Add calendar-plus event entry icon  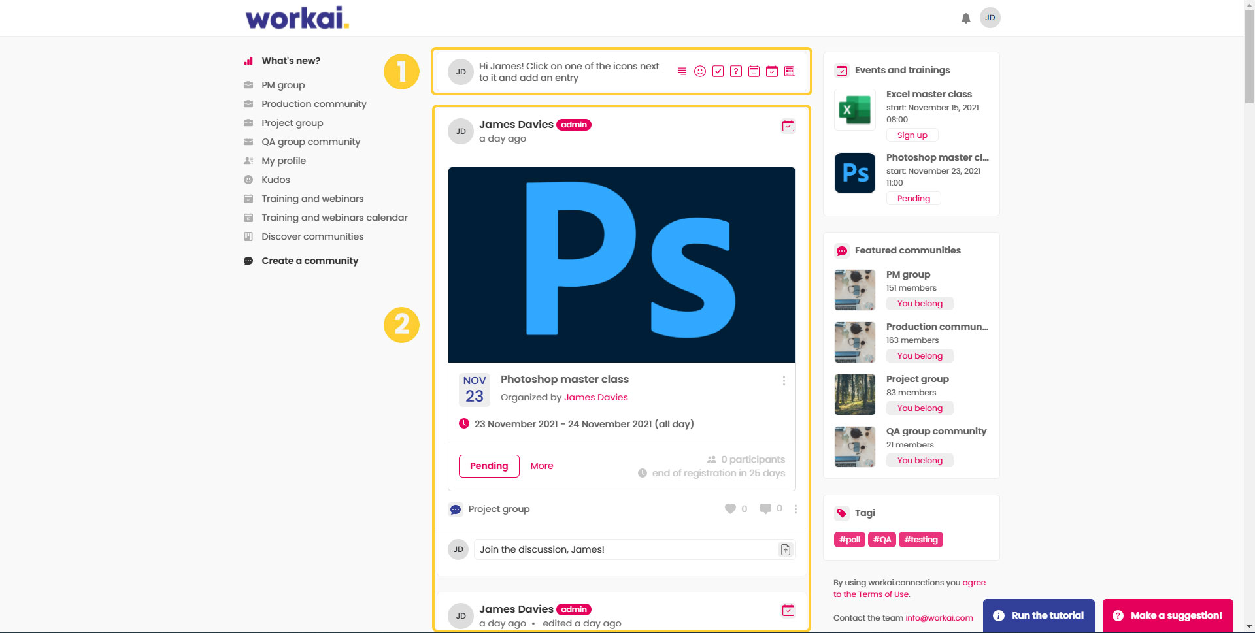(754, 71)
